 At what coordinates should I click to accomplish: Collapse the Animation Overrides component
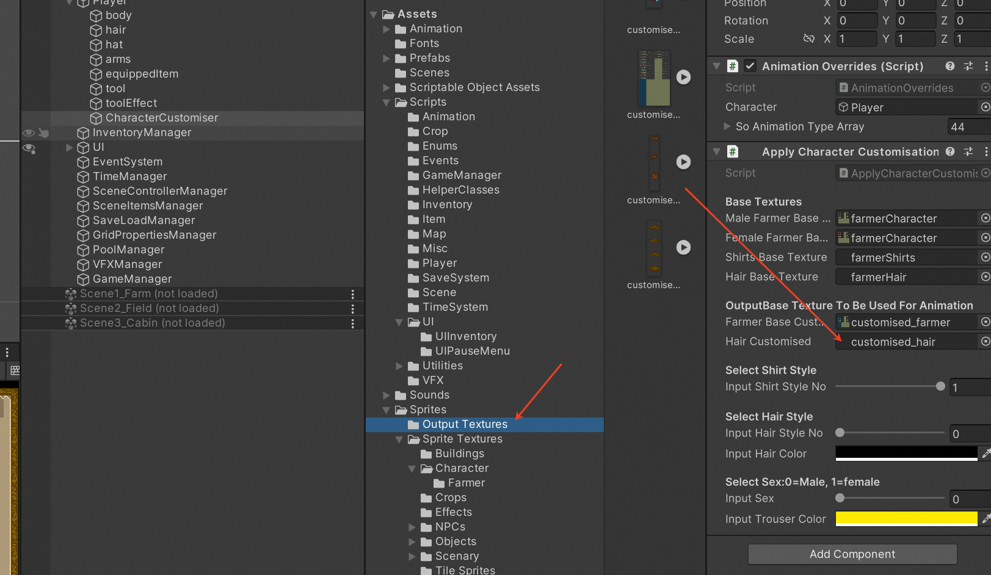(717, 66)
